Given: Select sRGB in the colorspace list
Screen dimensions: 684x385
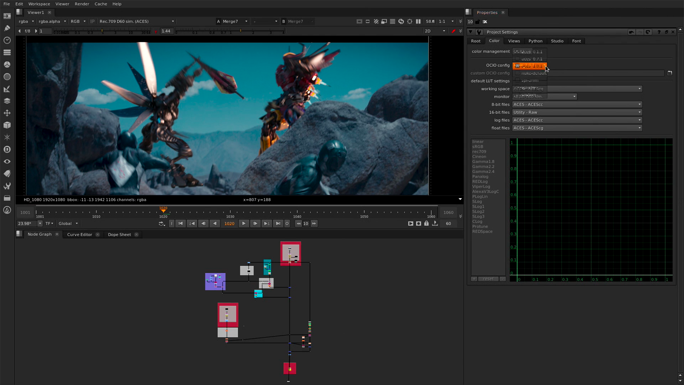Looking at the screenshot, I should pyautogui.click(x=478, y=147).
